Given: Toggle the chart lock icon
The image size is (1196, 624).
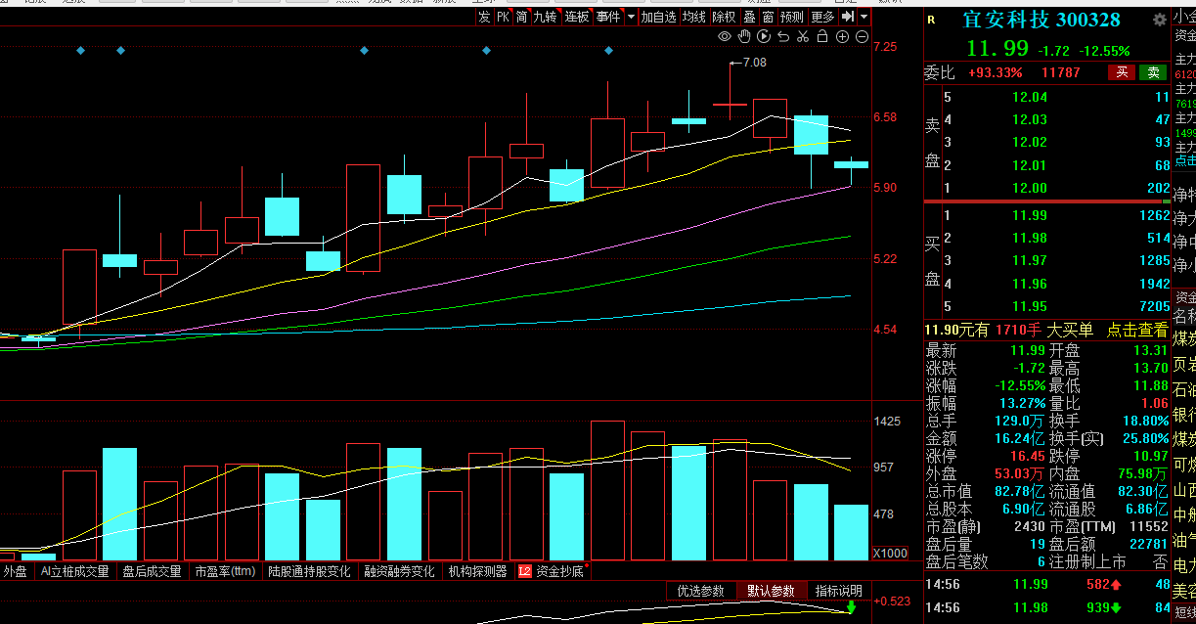Looking at the screenshot, I should 822,37.
